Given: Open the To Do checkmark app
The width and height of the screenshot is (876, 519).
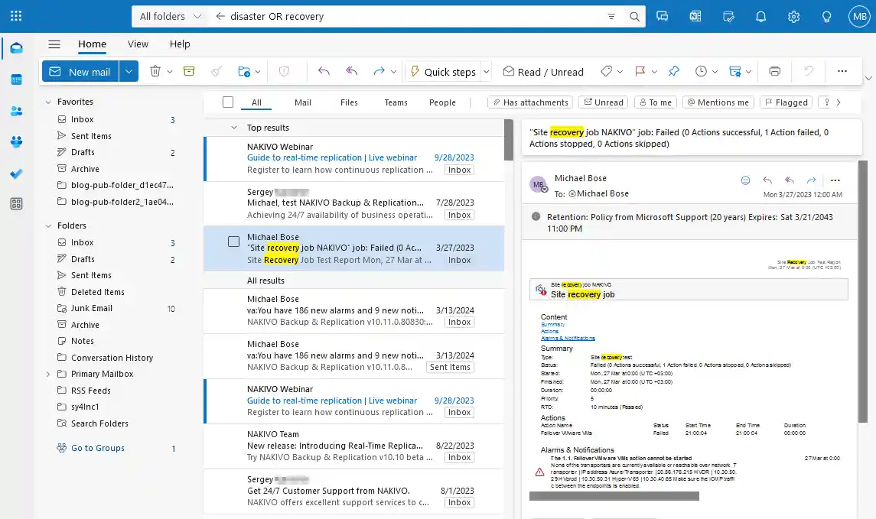Looking at the screenshot, I should [16, 174].
